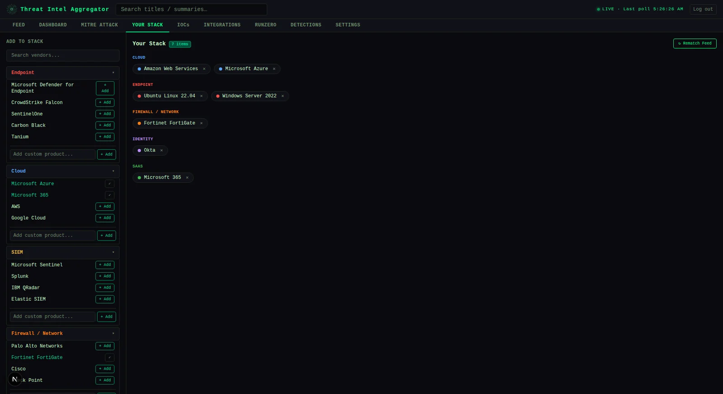This screenshot has height=394, width=723.
Task: Add Elastic SIEM to stack
Action: pos(105,299)
